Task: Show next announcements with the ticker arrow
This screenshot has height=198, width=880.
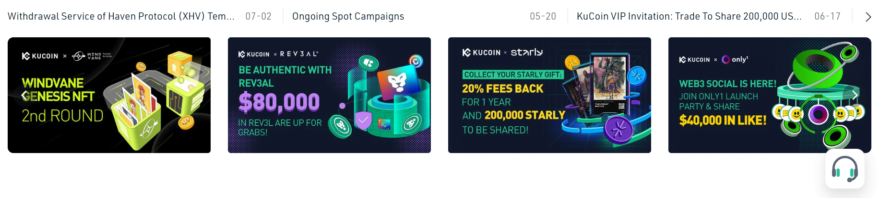Action: pyautogui.click(x=868, y=17)
